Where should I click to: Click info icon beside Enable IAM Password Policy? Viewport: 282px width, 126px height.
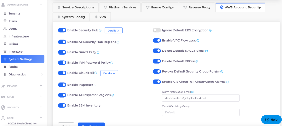tap(112, 63)
